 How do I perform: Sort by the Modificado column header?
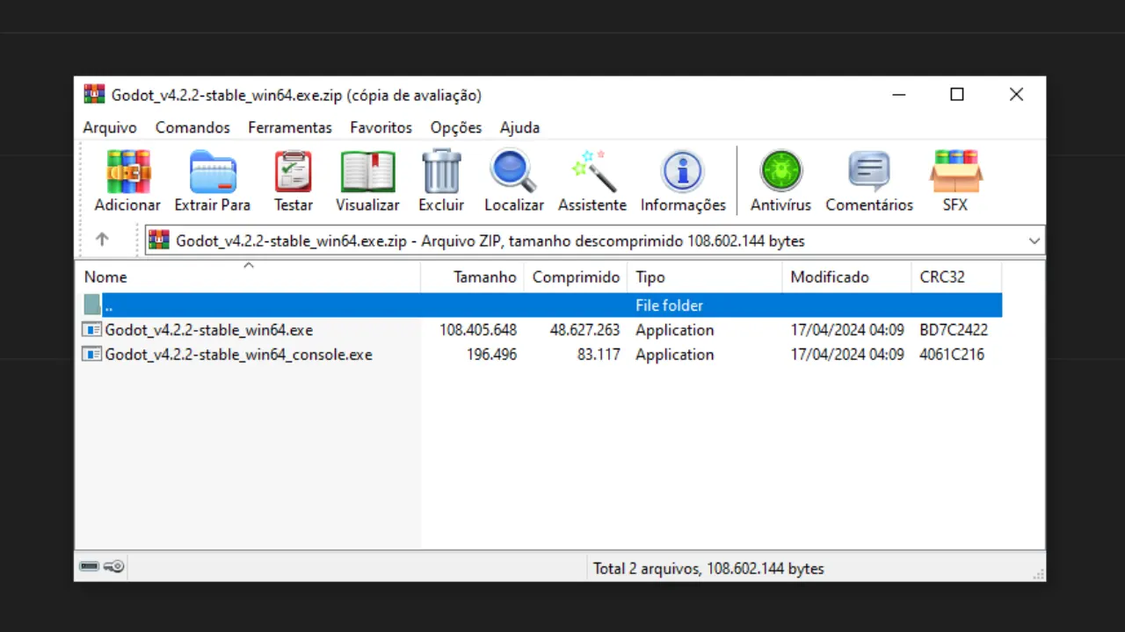click(846, 276)
